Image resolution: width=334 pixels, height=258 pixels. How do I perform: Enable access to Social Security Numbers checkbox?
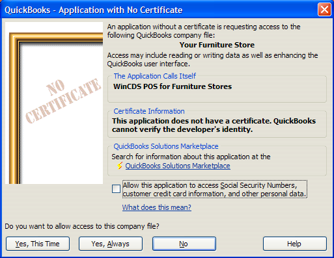click(x=116, y=188)
